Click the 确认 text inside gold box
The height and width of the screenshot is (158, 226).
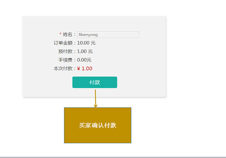coord(98,125)
